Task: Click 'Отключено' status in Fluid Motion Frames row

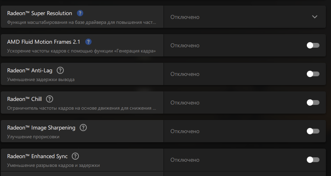Action: click(185, 45)
